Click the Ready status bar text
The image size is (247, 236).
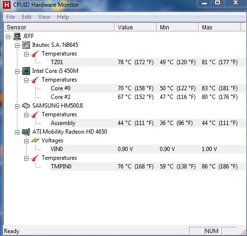pos(12,231)
